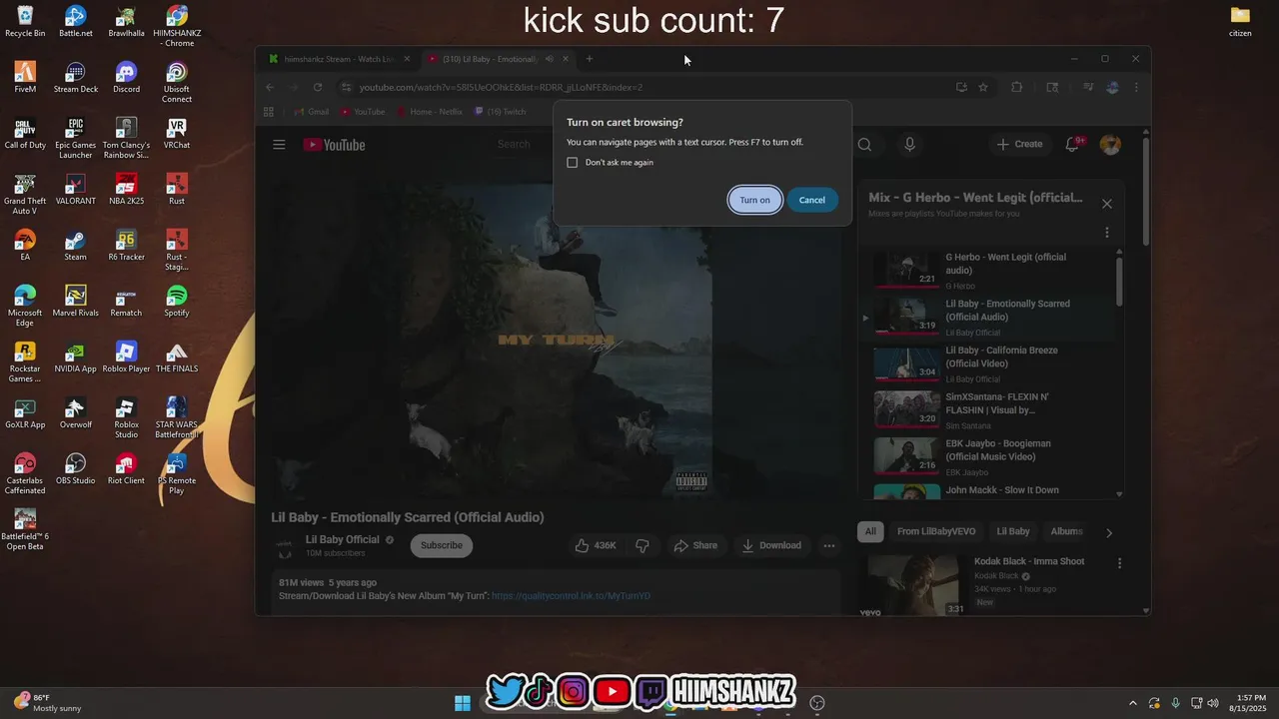Switch to hiimshankz Stream tab
Image resolution: width=1279 pixels, height=719 pixels.
pos(337,59)
